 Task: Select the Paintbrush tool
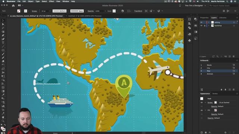click(3, 54)
